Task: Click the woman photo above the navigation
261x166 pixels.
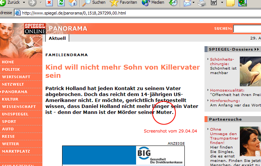Action: pos(21,41)
